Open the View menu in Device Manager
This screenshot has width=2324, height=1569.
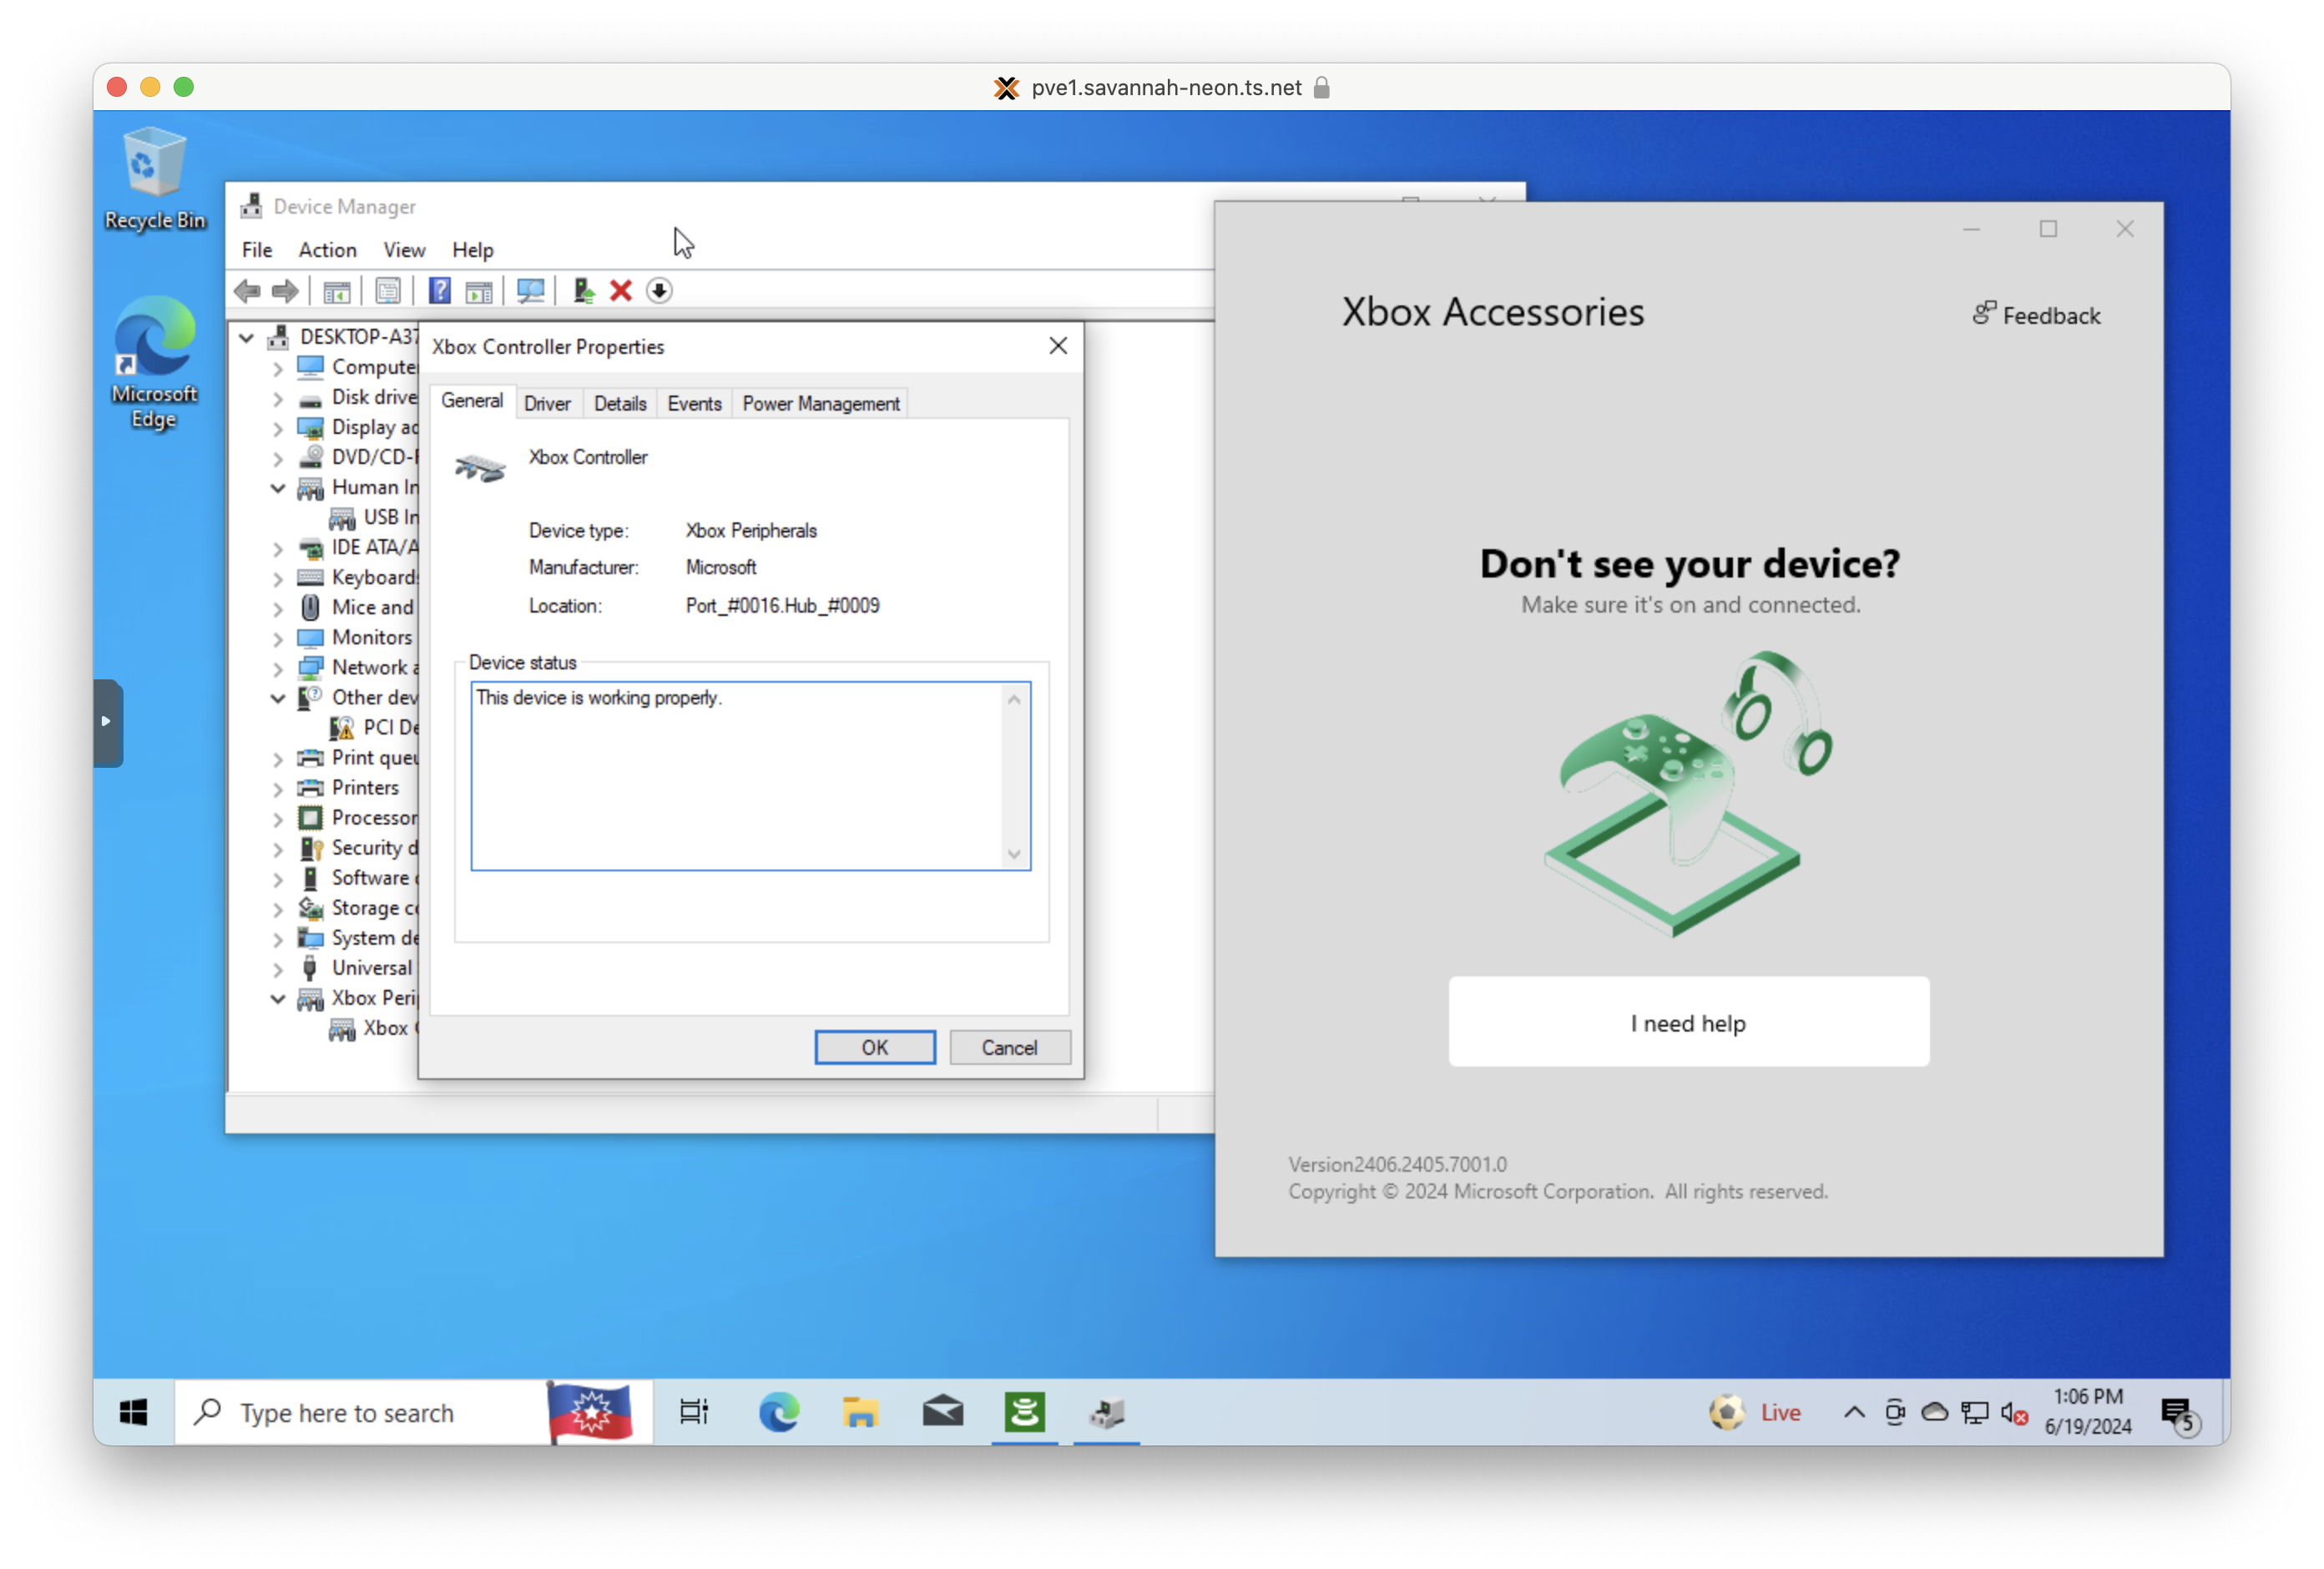point(404,250)
